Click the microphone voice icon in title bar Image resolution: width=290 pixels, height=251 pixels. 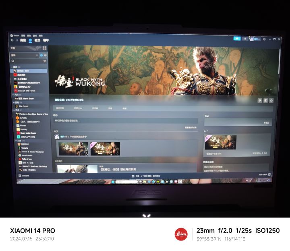tap(245, 39)
